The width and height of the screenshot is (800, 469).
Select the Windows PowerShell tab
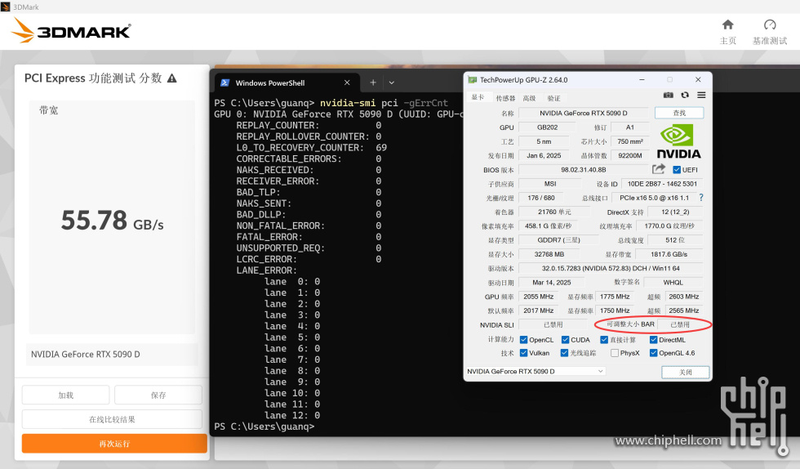[287, 83]
